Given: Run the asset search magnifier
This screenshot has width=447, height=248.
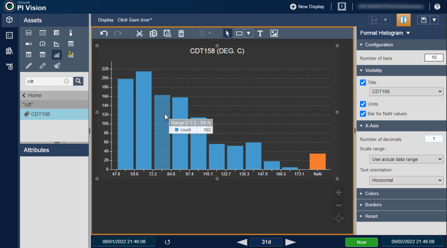Looking at the screenshot, I should (x=78, y=81).
